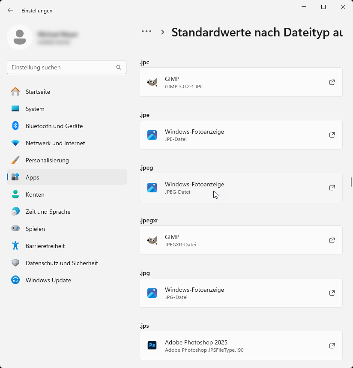Change the .jpegxr default from GIMP
The image size is (353, 368).
pyautogui.click(x=241, y=240)
